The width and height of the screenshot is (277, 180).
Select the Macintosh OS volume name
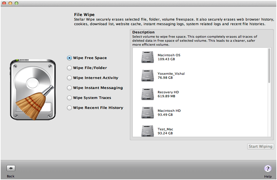point(169,55)
